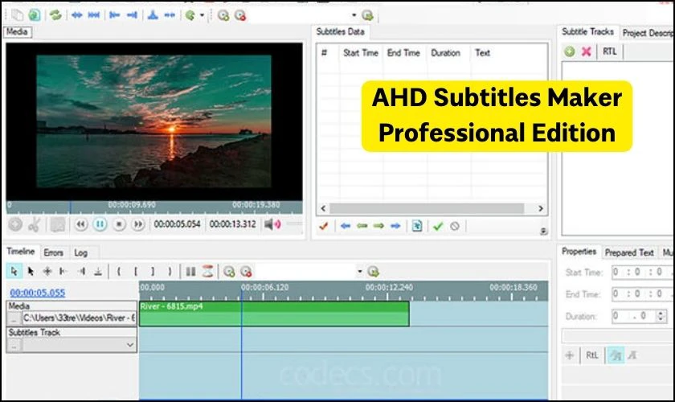Click scroll right arrow in subtitles data grid
The width and height of the screenshot is (675, 402).
541,209
